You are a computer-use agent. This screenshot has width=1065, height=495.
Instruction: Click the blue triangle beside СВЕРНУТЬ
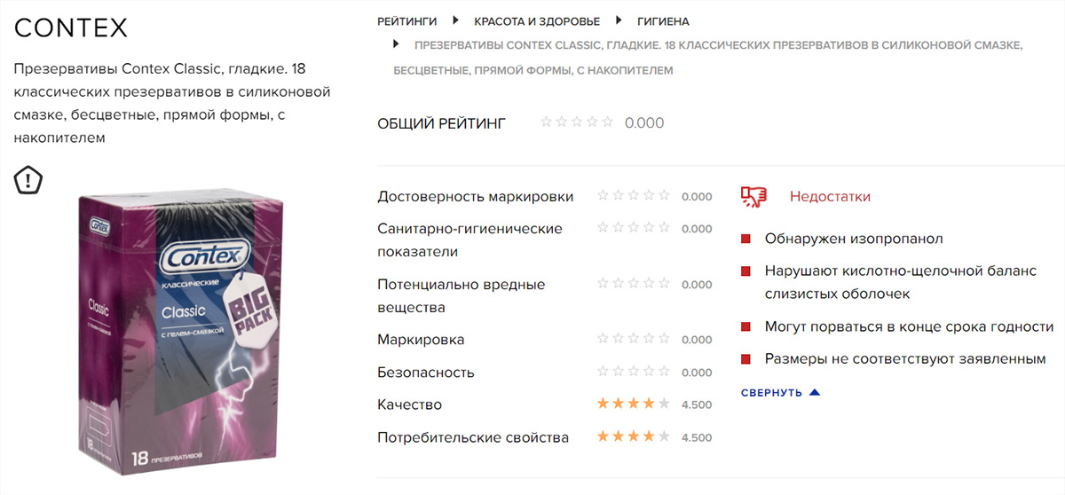click(815, 392)
